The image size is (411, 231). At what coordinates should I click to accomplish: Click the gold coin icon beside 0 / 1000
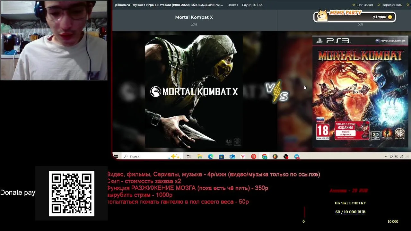(390, 17)
